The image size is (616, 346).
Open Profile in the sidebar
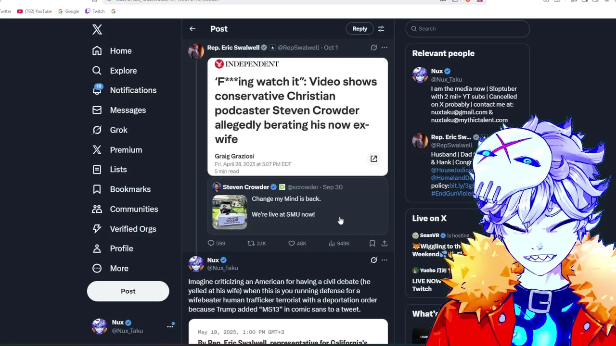click(112, 248)
